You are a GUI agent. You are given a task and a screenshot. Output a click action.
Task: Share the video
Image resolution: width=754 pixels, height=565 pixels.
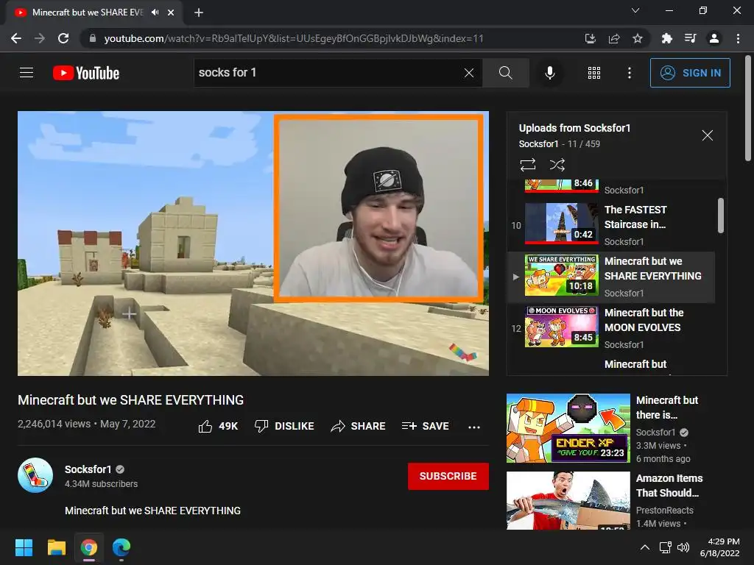[359, 426]
